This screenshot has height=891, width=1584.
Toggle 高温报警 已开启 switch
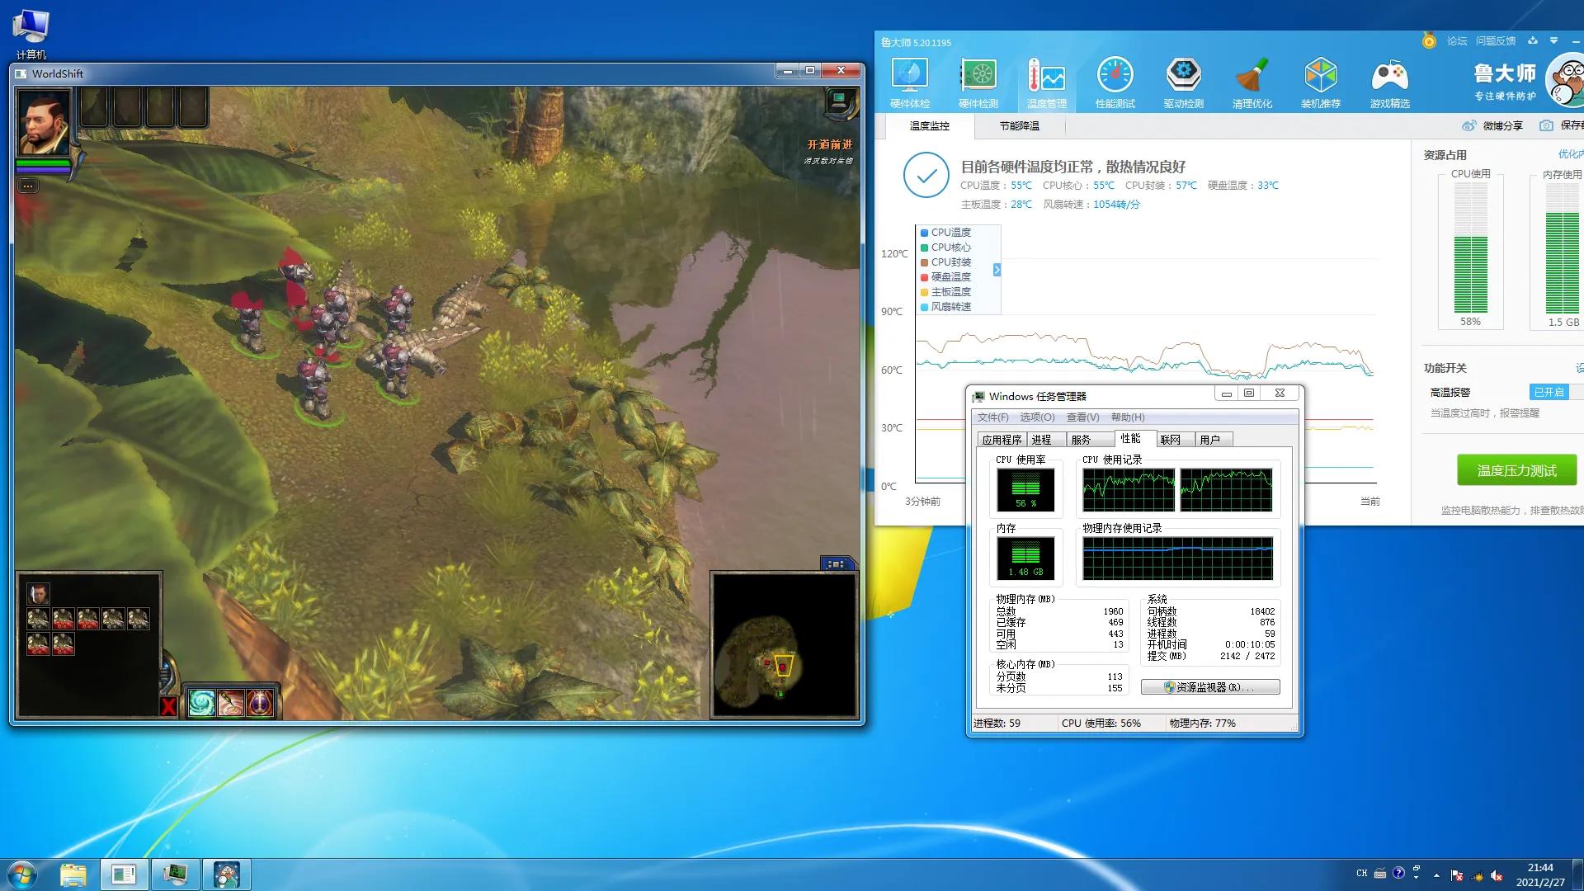click(1549, 393)
